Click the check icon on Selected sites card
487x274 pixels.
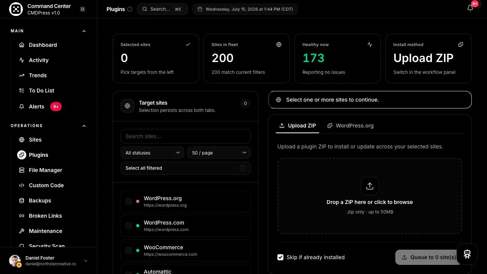point(188,45)
